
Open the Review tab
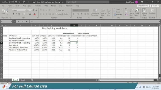(54, 6)
